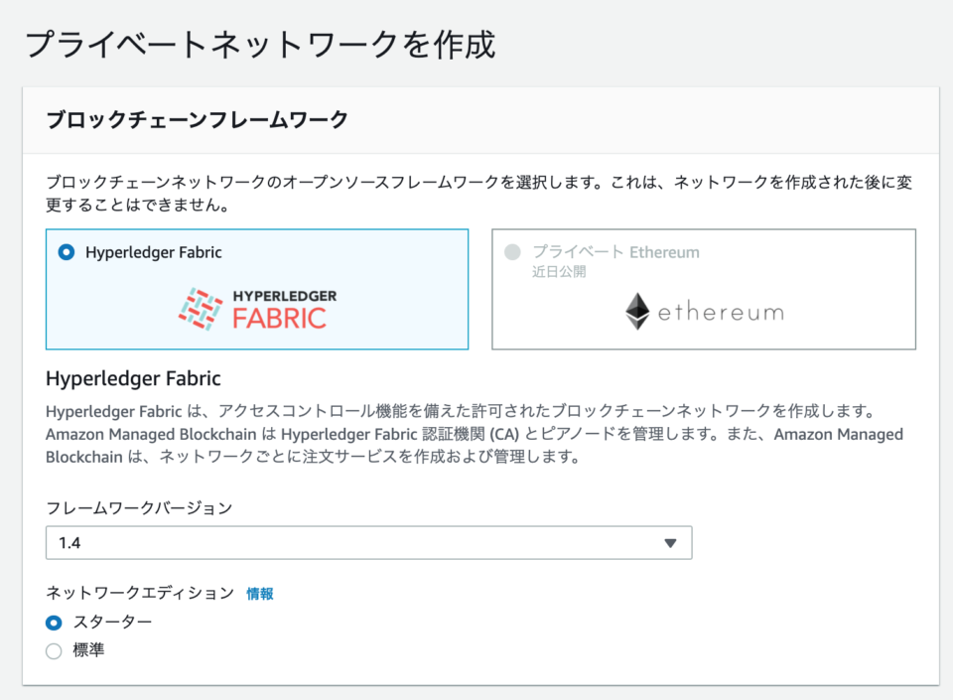The height and width of the screenshot is (700, 953).
Task: Click the プライベート Ethereum card label text
Action: (x=615, y=252)
